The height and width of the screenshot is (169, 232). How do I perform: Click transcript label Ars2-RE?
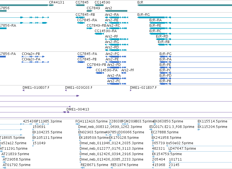click(x=112, y=20)
